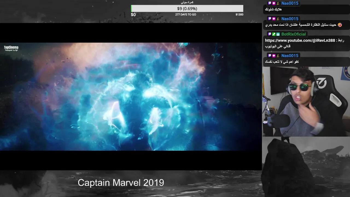The width and height of the screenshot is (350, 197).
Task: Click the laughing emoji in the sunglasses message
Action: tap(340, 25)
